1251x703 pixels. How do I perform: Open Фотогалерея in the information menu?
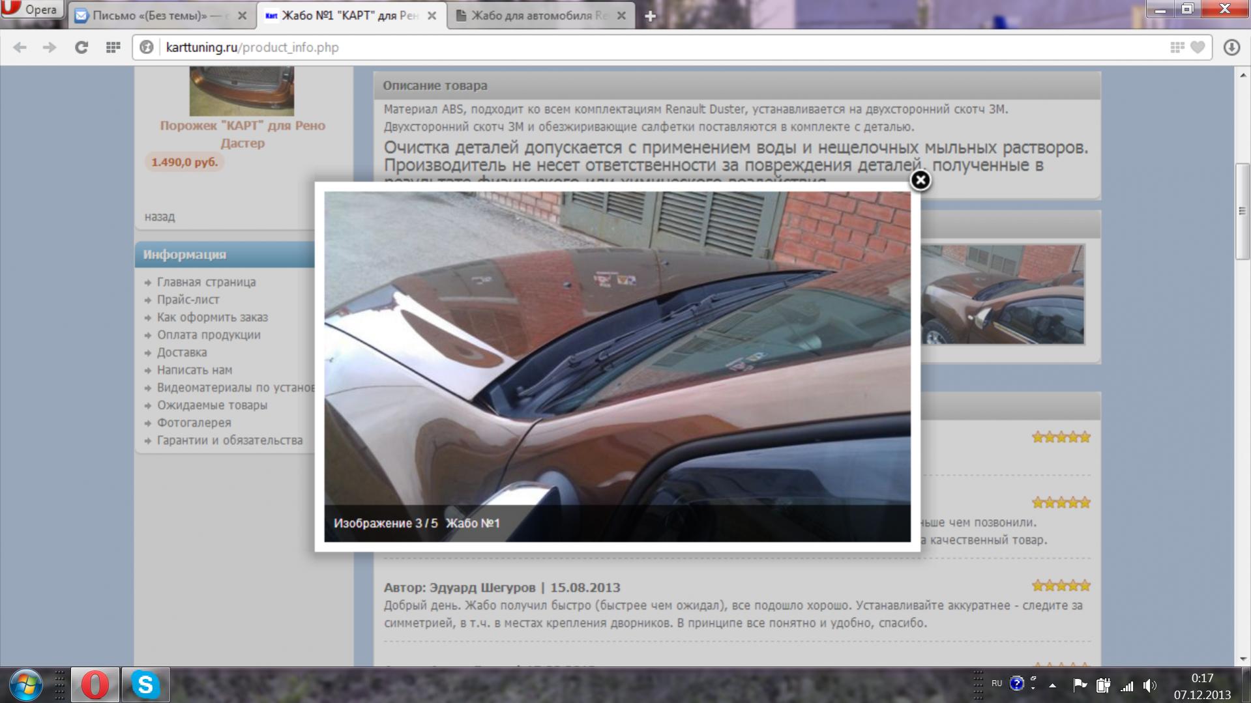coord(194,423)
